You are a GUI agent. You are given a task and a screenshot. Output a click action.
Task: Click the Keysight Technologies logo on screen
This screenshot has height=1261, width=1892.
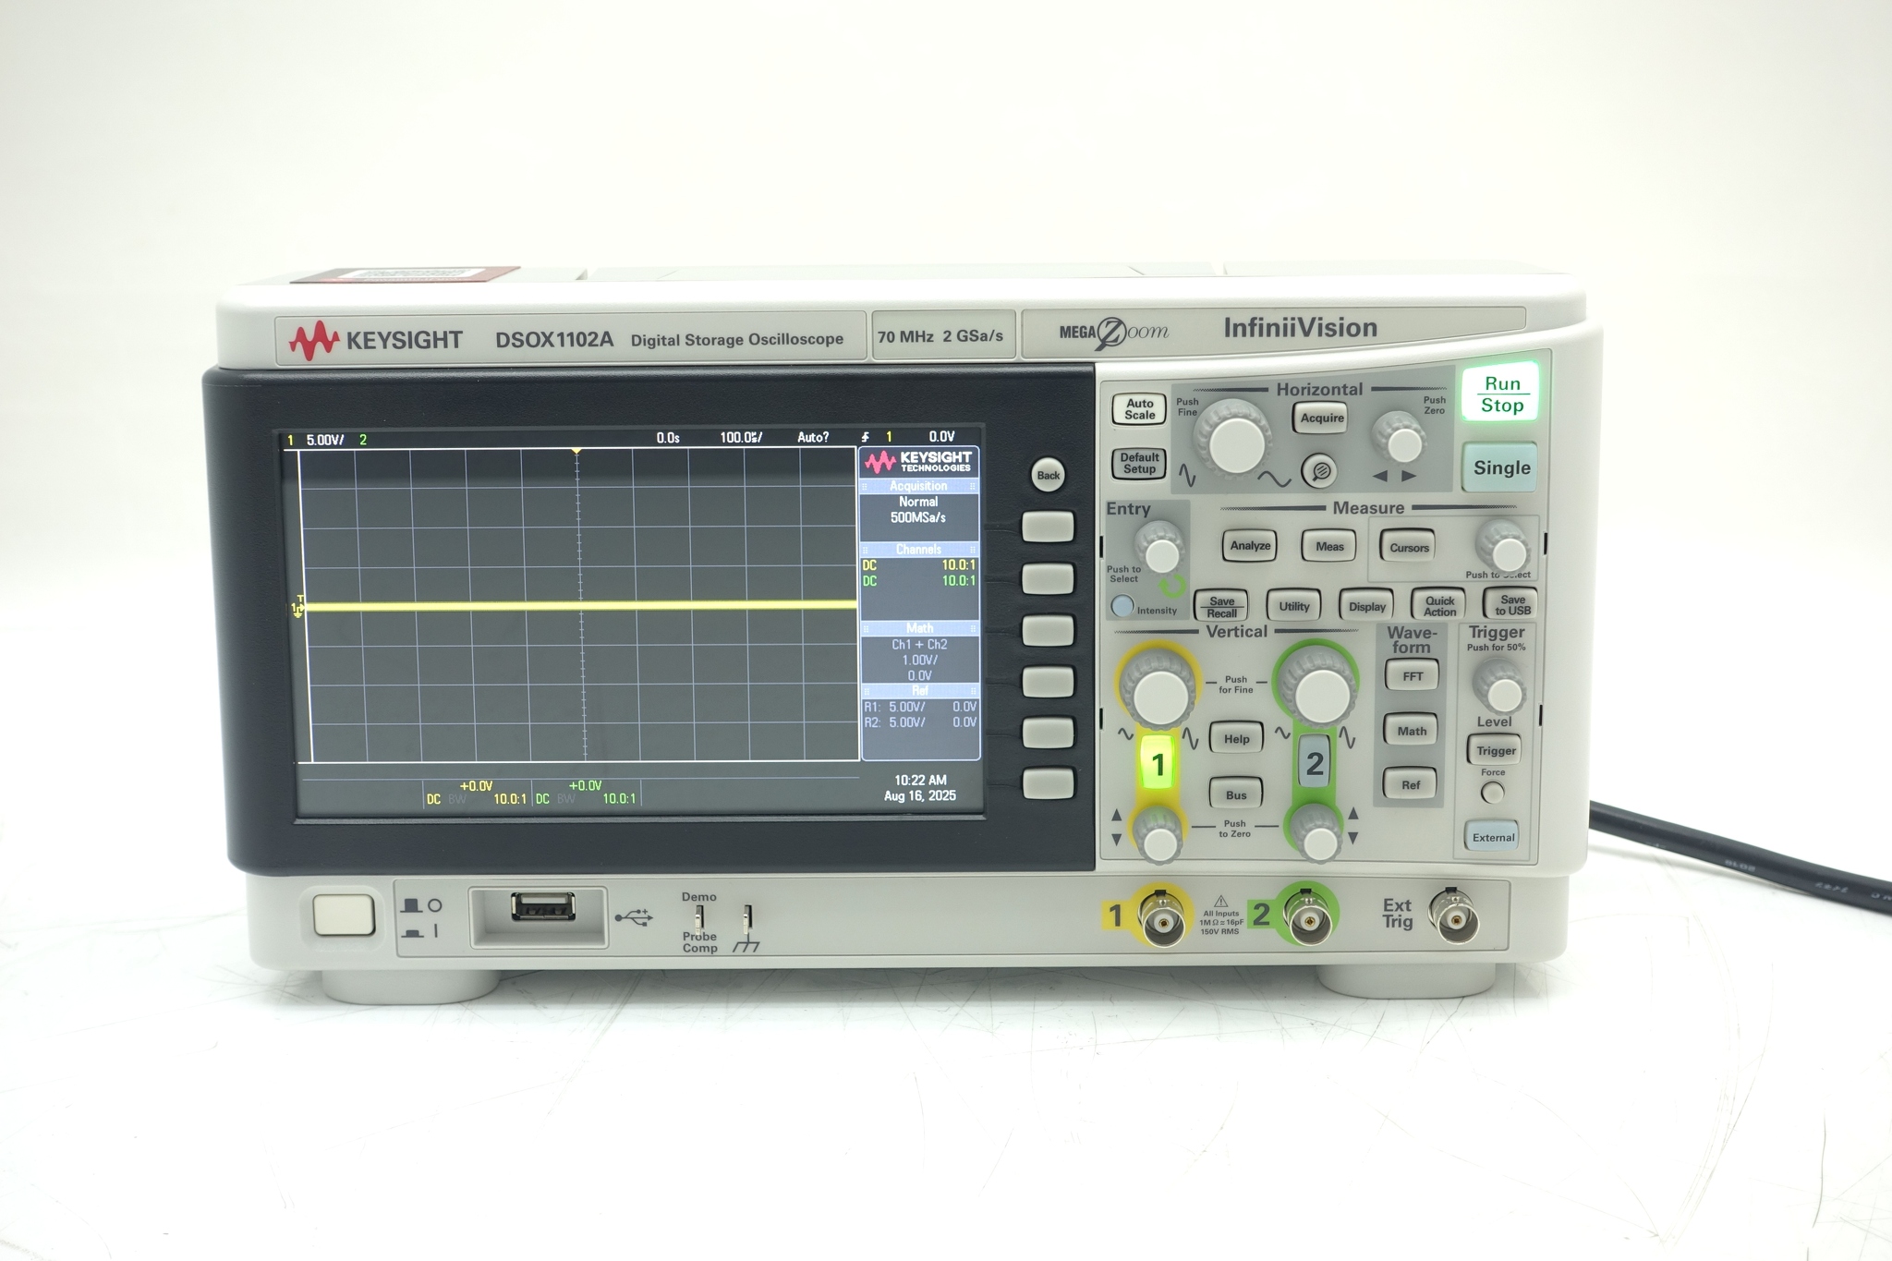[918, 461]
